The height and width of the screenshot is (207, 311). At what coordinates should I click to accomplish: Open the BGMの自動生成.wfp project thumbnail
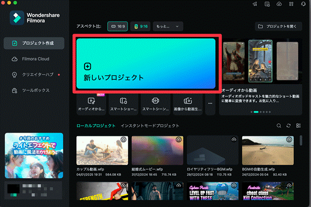(268, 150)
